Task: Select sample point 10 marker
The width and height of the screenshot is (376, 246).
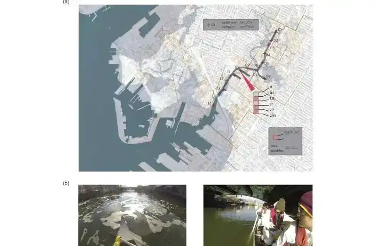Action: (x=237, y=68)
